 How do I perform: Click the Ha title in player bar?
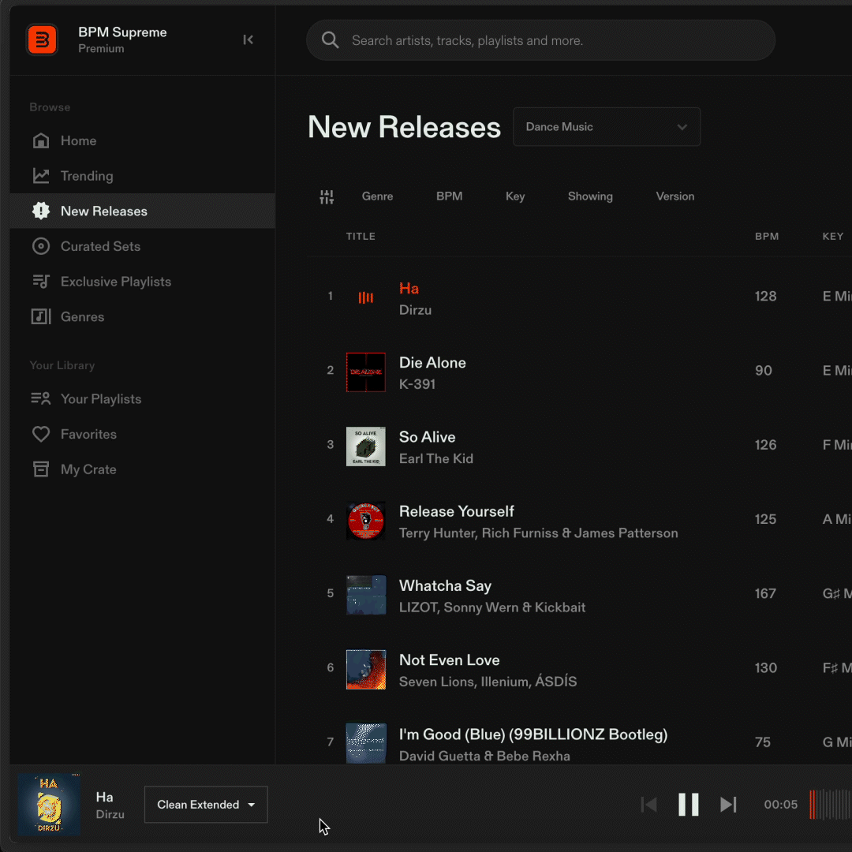(x=104, y=797)
